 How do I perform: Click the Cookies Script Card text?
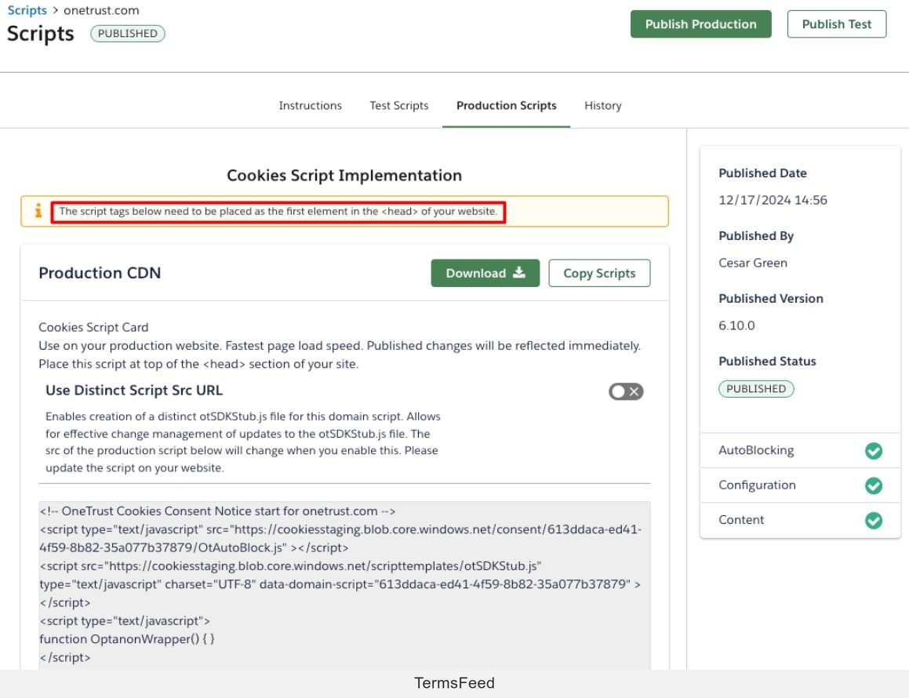pyautogui.click(x=93, y=327)
